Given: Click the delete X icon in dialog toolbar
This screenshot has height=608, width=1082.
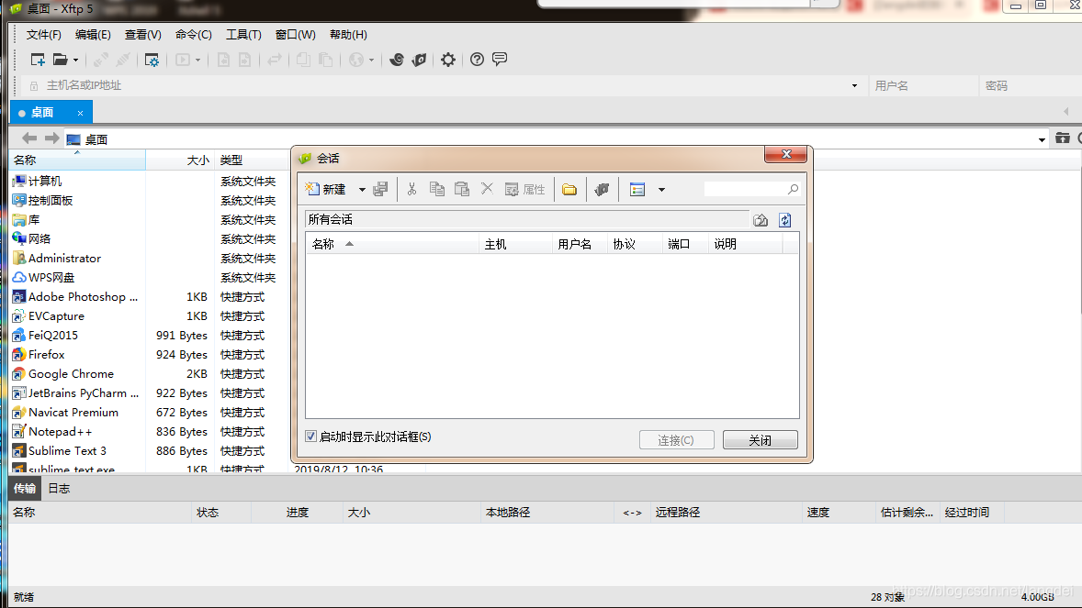Looking at the screenshot, I should coord(487,188).
